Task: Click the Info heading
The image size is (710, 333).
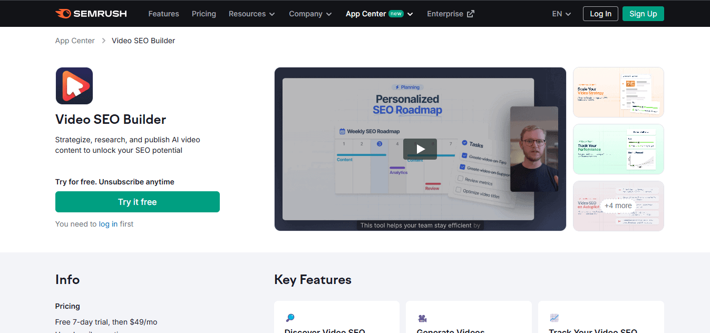Action: [x=67, y=280]
